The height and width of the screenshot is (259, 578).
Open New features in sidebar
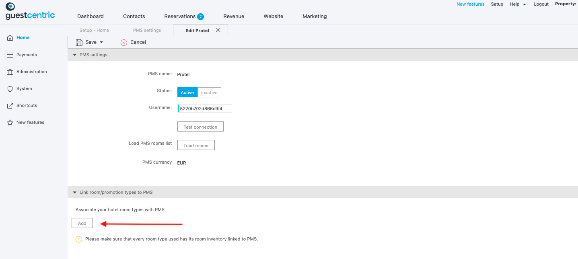click(x=30, y=122)
